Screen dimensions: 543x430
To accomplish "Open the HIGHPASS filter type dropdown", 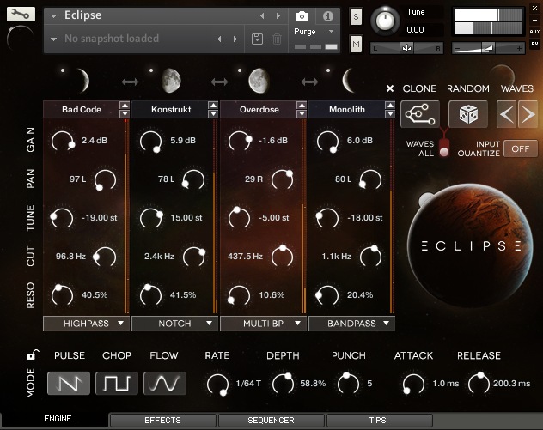I will (x=86, y=324).
